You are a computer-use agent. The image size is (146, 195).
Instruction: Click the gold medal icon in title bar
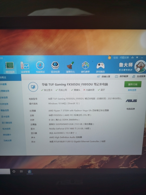110,57
